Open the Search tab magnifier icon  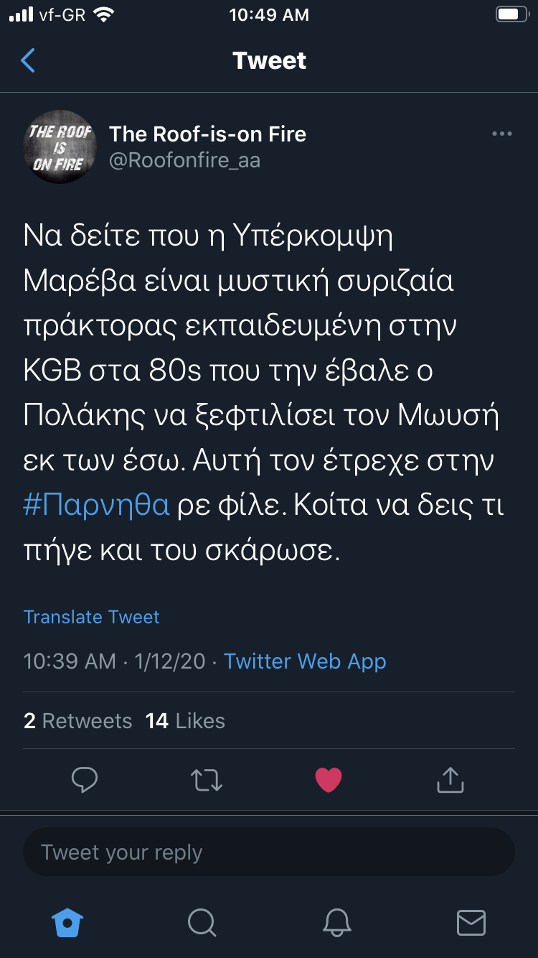[x=202, y=923]
